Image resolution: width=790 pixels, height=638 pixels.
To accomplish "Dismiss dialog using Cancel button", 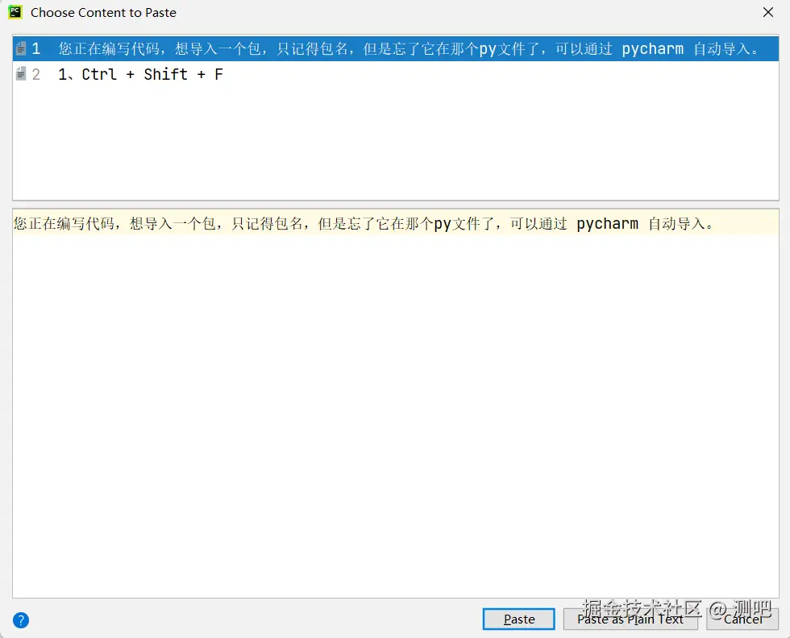I will [x=742, y=619].
